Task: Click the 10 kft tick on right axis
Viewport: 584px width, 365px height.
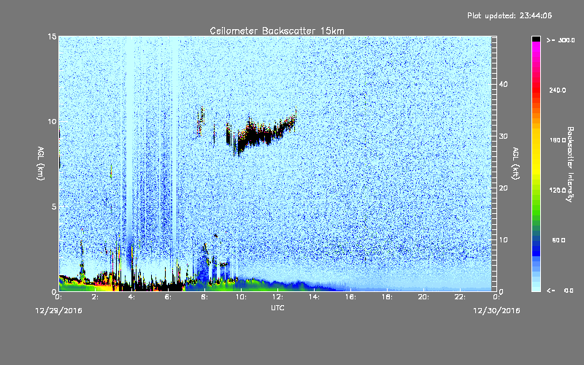Action: tap(503, 240)
